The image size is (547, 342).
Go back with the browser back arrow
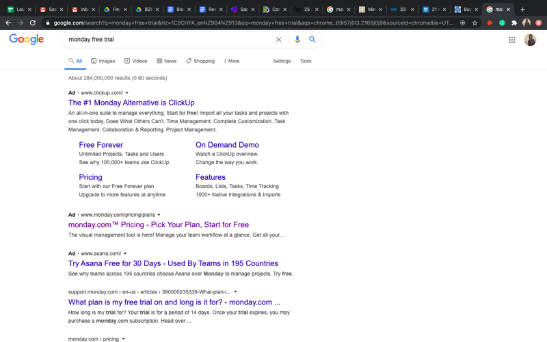tap(8, 23)
